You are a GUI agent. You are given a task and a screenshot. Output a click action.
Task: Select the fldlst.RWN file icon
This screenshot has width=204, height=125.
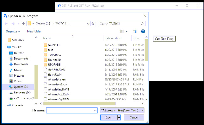(45, 75)
